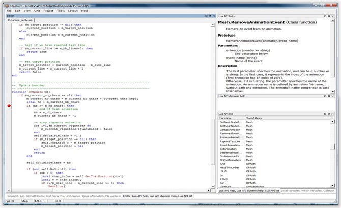Select the RemoveAnimati... function row
Viewport: 341px width, 208px height.
point(231,137)
